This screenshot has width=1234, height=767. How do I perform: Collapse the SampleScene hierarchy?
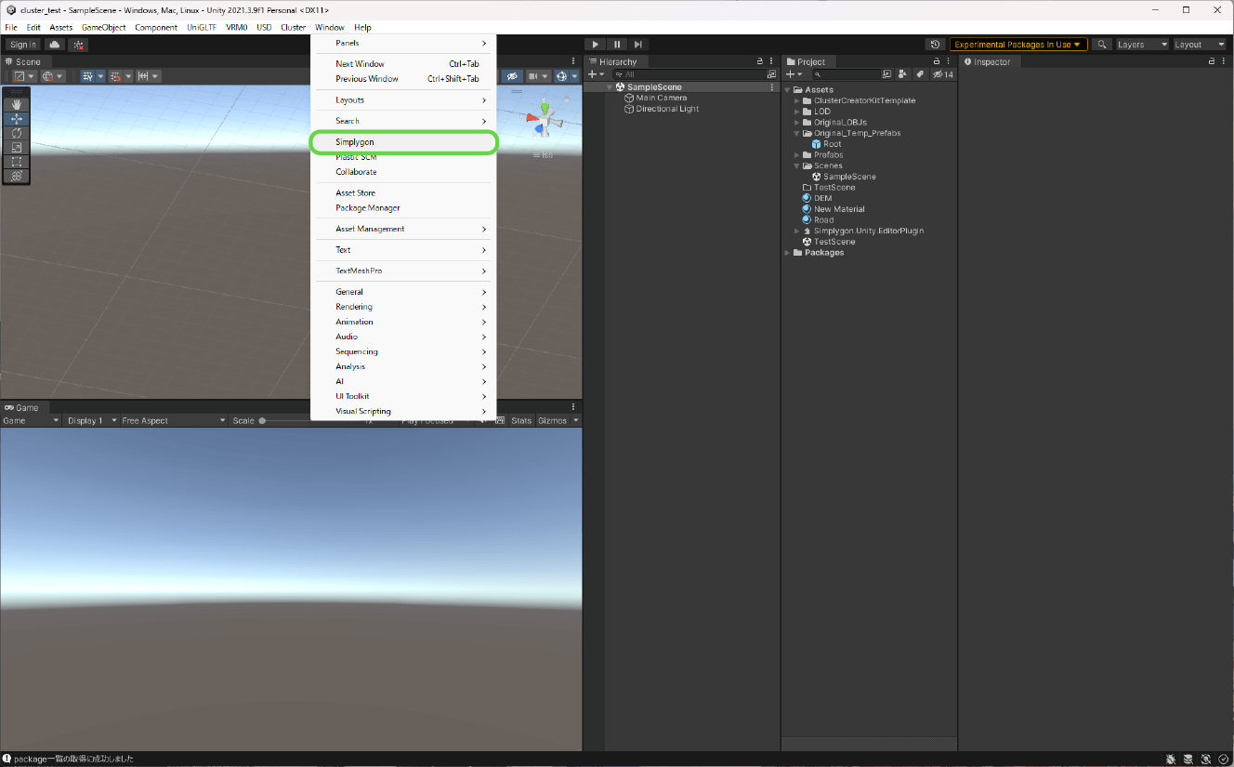tap(610, 87)
